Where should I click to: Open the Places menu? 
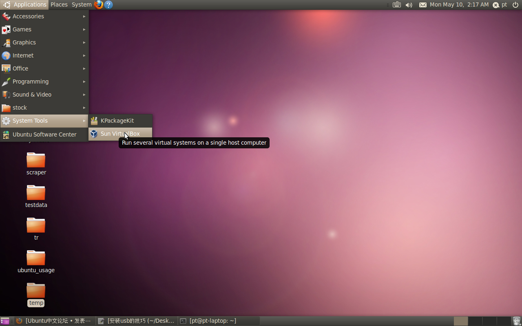point(59,4)
